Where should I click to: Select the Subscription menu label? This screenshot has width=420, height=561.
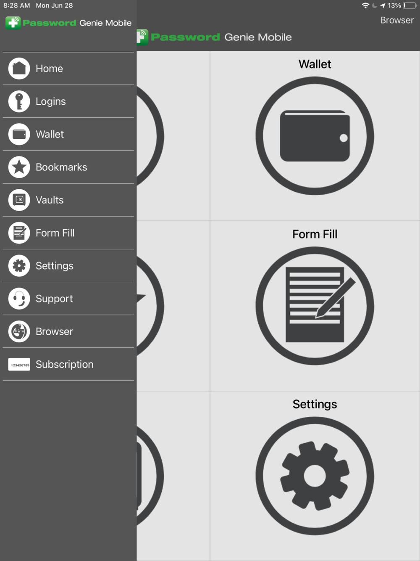[65, 364]
